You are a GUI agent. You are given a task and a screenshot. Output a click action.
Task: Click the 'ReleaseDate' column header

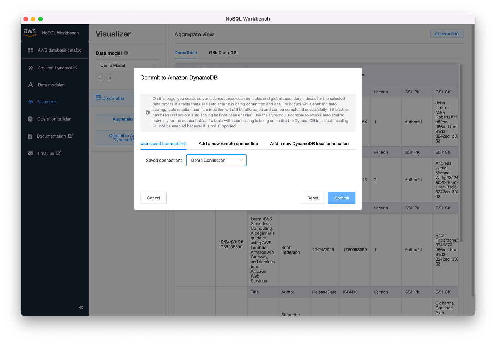324,292
